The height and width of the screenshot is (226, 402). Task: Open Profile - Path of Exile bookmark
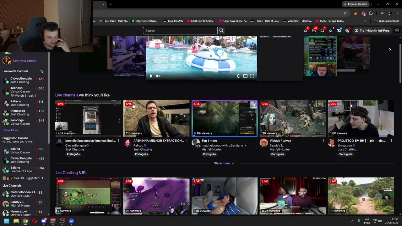[x=264, y=21]
